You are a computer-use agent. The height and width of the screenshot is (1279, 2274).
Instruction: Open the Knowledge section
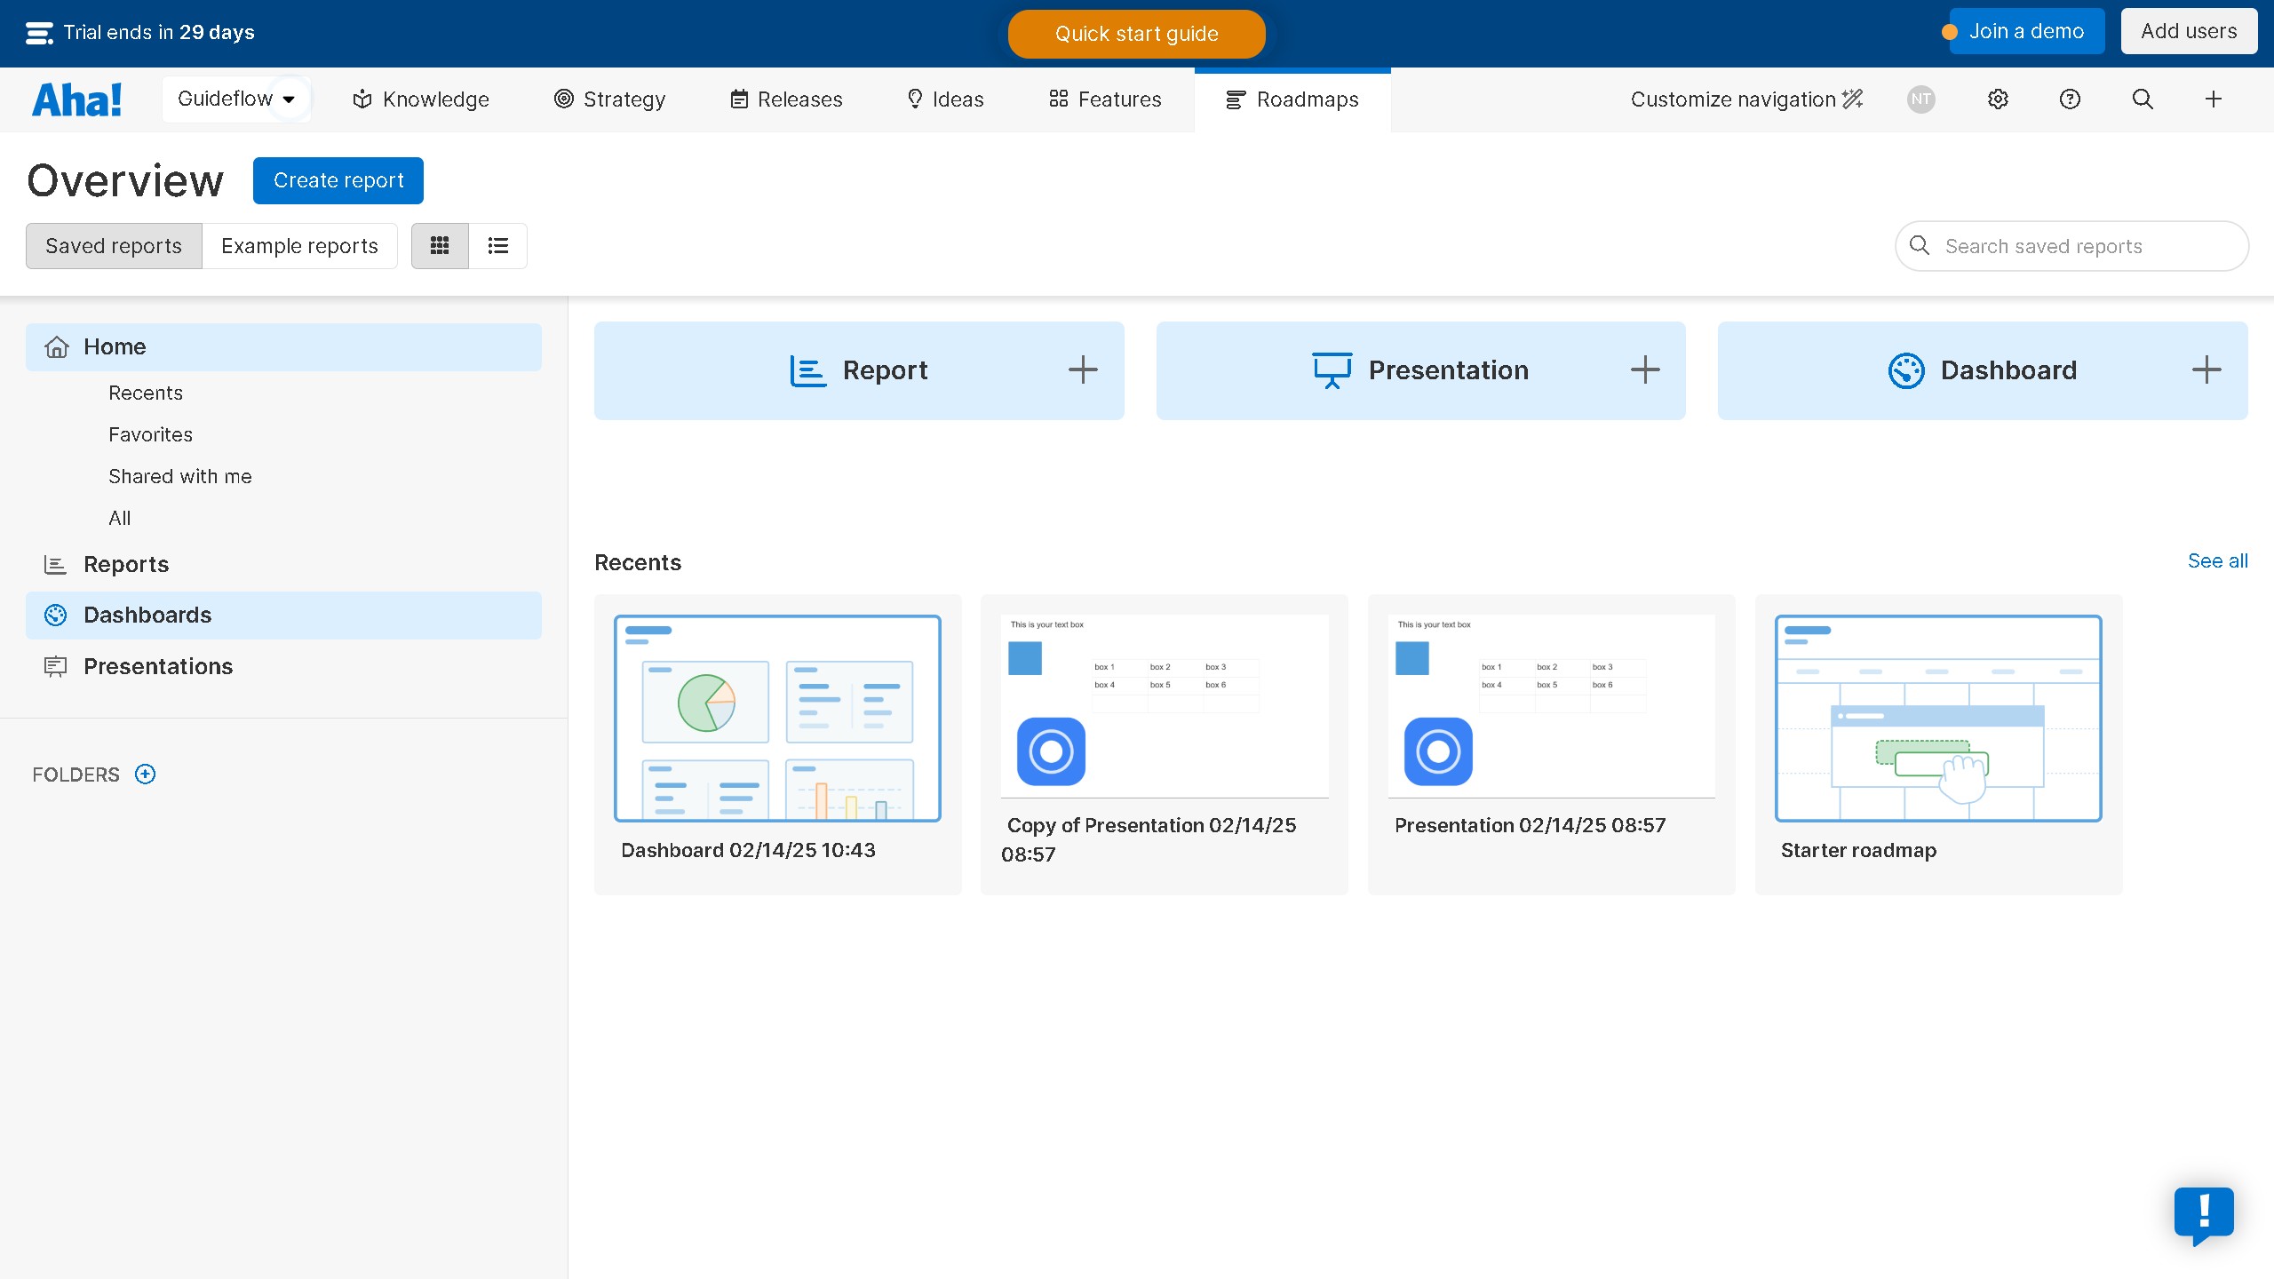419,99
